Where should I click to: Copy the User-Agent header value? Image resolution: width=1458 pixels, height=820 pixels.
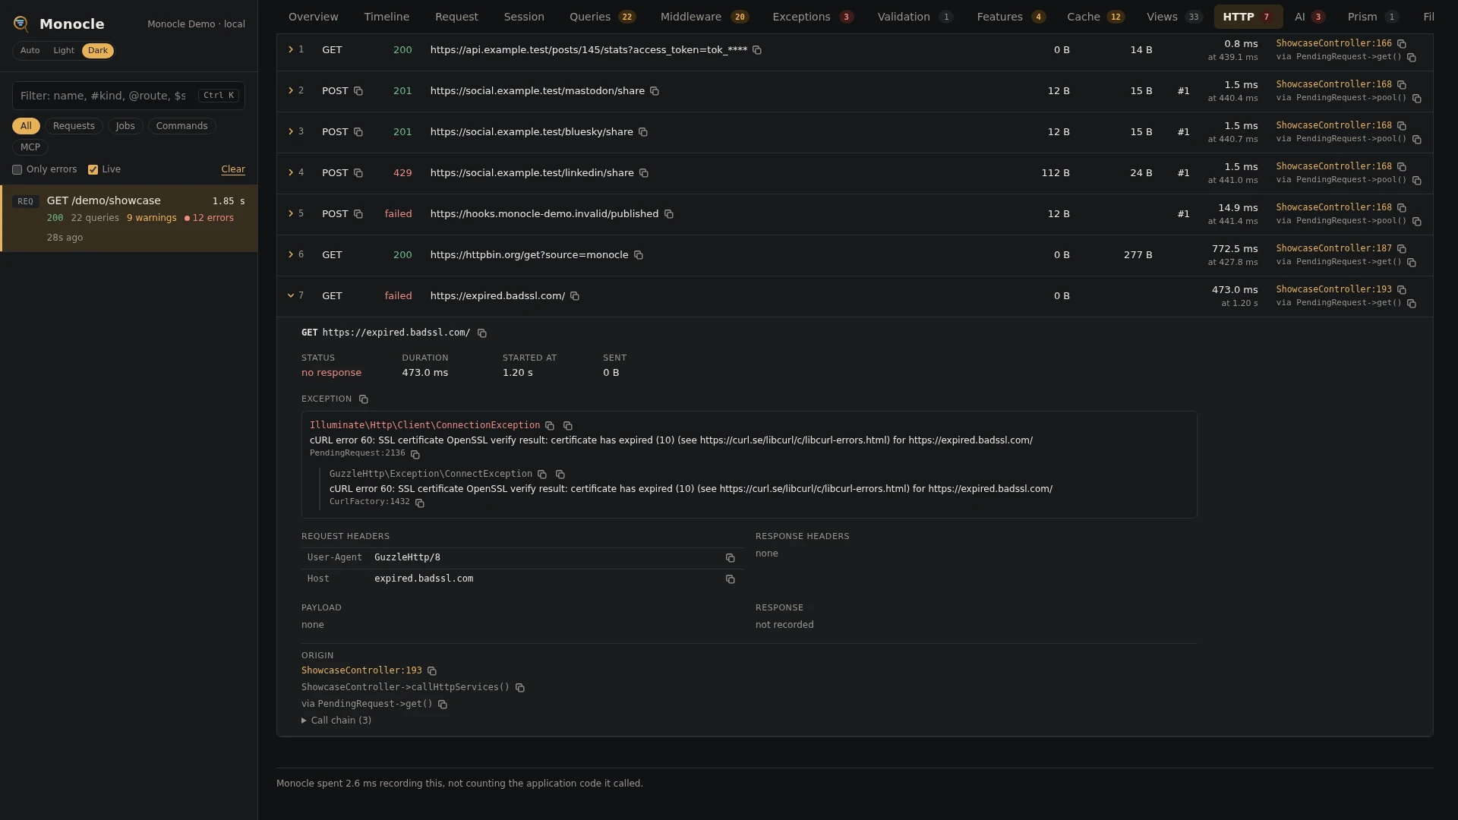(731, 558)
